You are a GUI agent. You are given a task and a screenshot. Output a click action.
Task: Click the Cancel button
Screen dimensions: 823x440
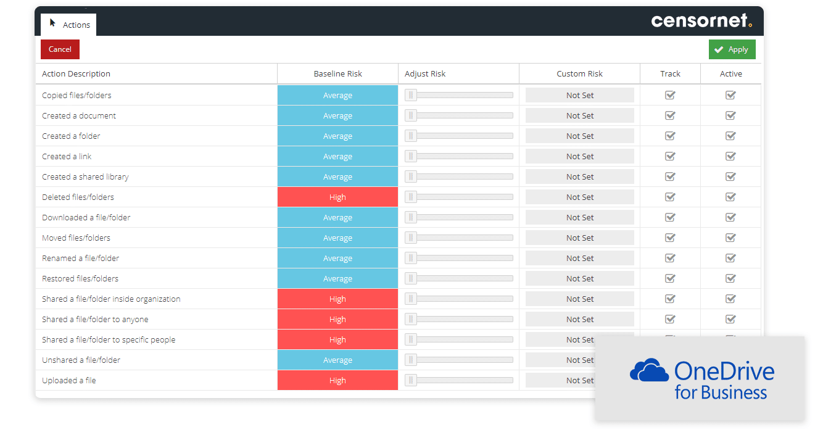(60, 49)
